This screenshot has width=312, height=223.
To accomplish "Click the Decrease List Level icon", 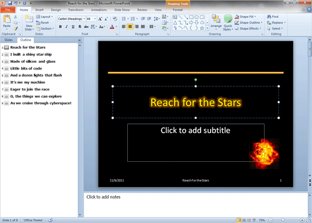I will (x=143, y=19).
